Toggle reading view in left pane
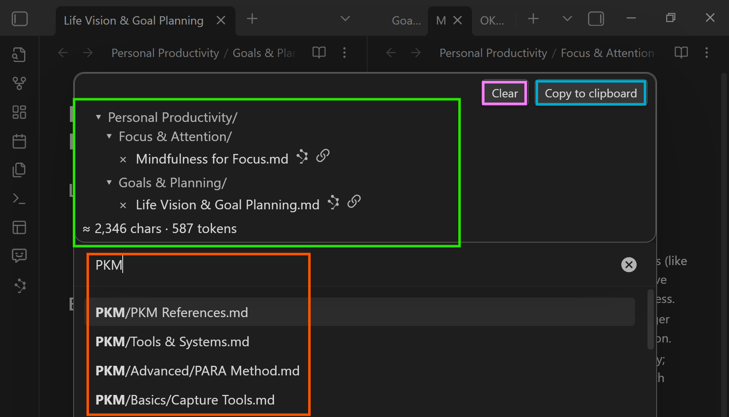The image size is (729, 417). pos(319,53)
